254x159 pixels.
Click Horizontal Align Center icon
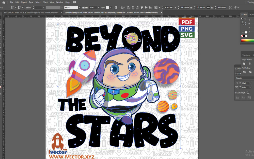133,7
